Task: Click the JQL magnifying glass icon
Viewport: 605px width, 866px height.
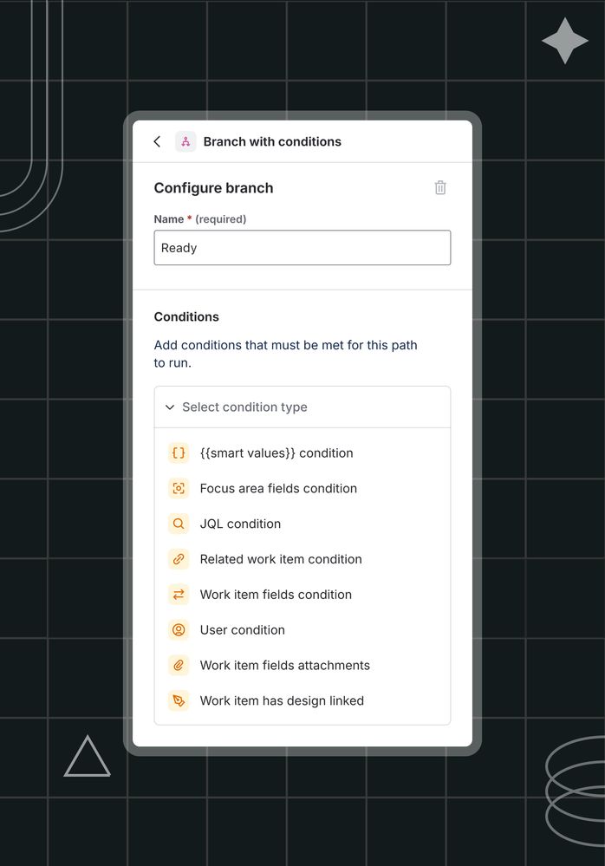Action: pyautogui.click(x=179, y=524)
